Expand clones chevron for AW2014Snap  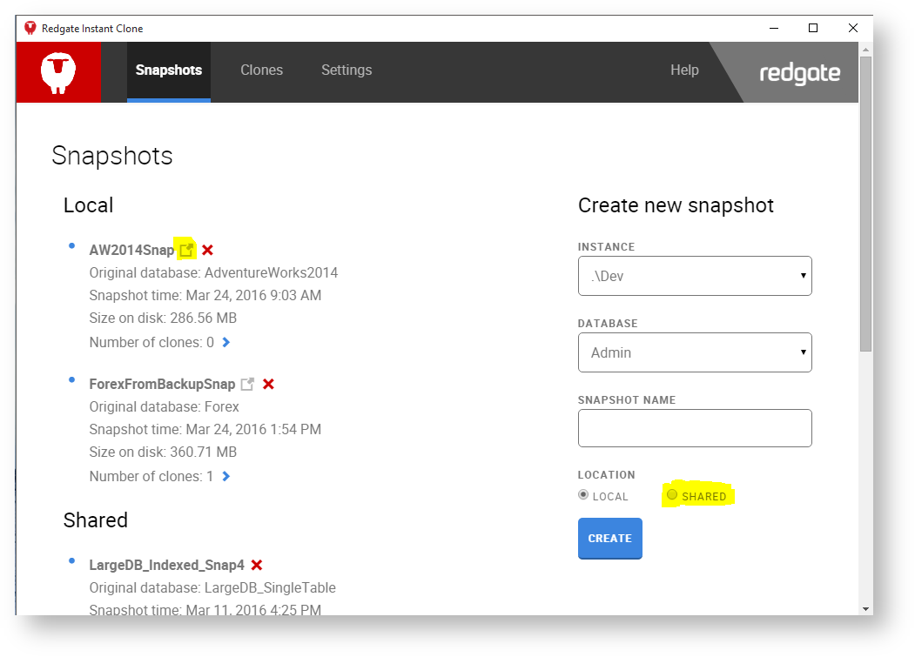pos(226,343)
